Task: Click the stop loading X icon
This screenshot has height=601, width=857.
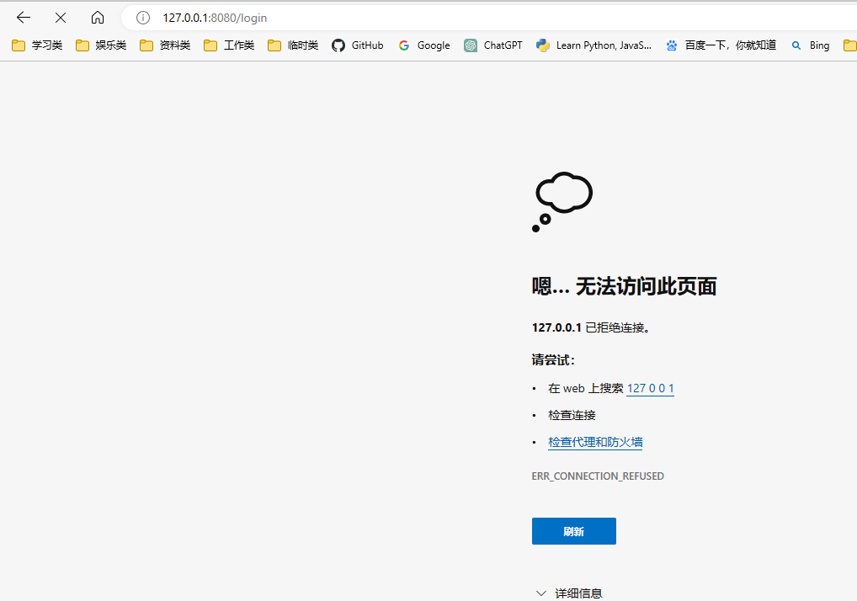Action: [60, 17]
